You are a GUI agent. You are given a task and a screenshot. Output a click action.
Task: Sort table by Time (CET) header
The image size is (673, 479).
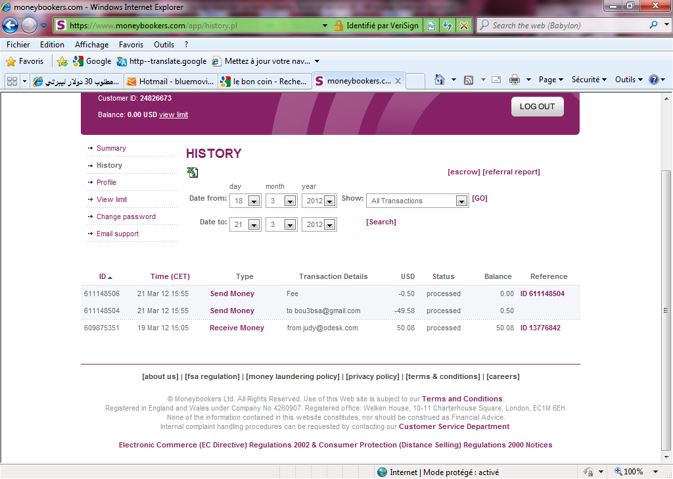pyautogui.click(x=170, y=276)
